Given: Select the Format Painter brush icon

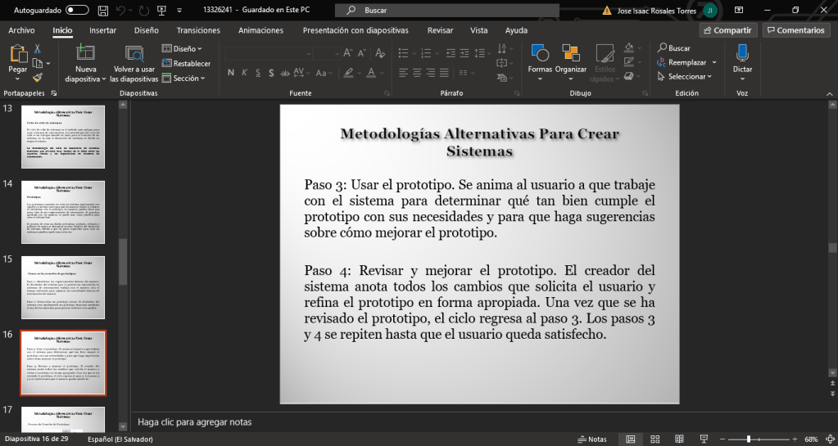Looking at the screenshot, I should pos(38,77).
